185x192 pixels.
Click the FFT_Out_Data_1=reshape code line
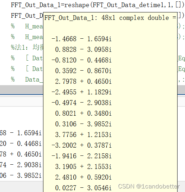98,5
